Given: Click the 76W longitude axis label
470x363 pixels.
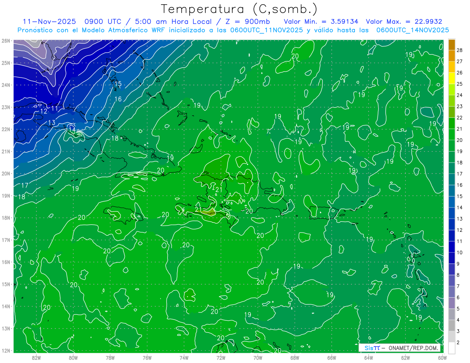Looking at the screenshot, I should click(x=147, y=358).
